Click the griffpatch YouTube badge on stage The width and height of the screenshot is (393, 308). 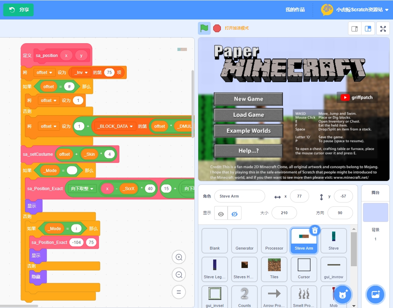point(357,97)
